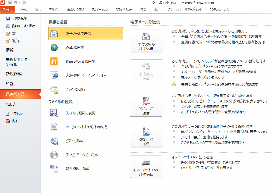Click the ビデオの作成 icon
272x193 pixels.
tap(54, 141)
